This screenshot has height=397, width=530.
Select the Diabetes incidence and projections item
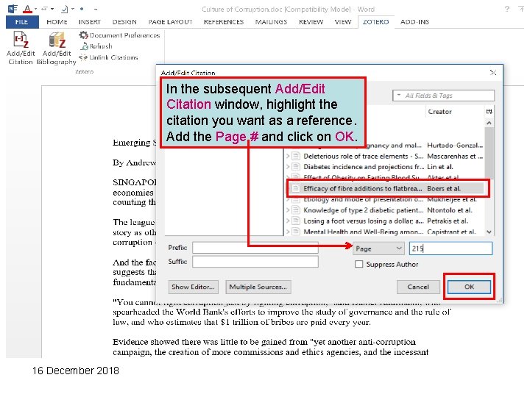[x=385, y=167]
